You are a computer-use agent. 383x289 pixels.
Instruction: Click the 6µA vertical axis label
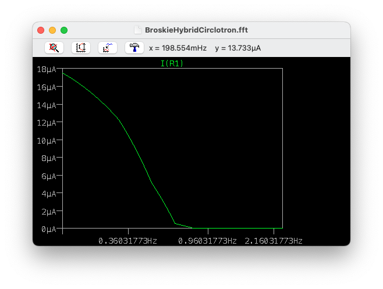pyautogui.click(x=49, y=176)
